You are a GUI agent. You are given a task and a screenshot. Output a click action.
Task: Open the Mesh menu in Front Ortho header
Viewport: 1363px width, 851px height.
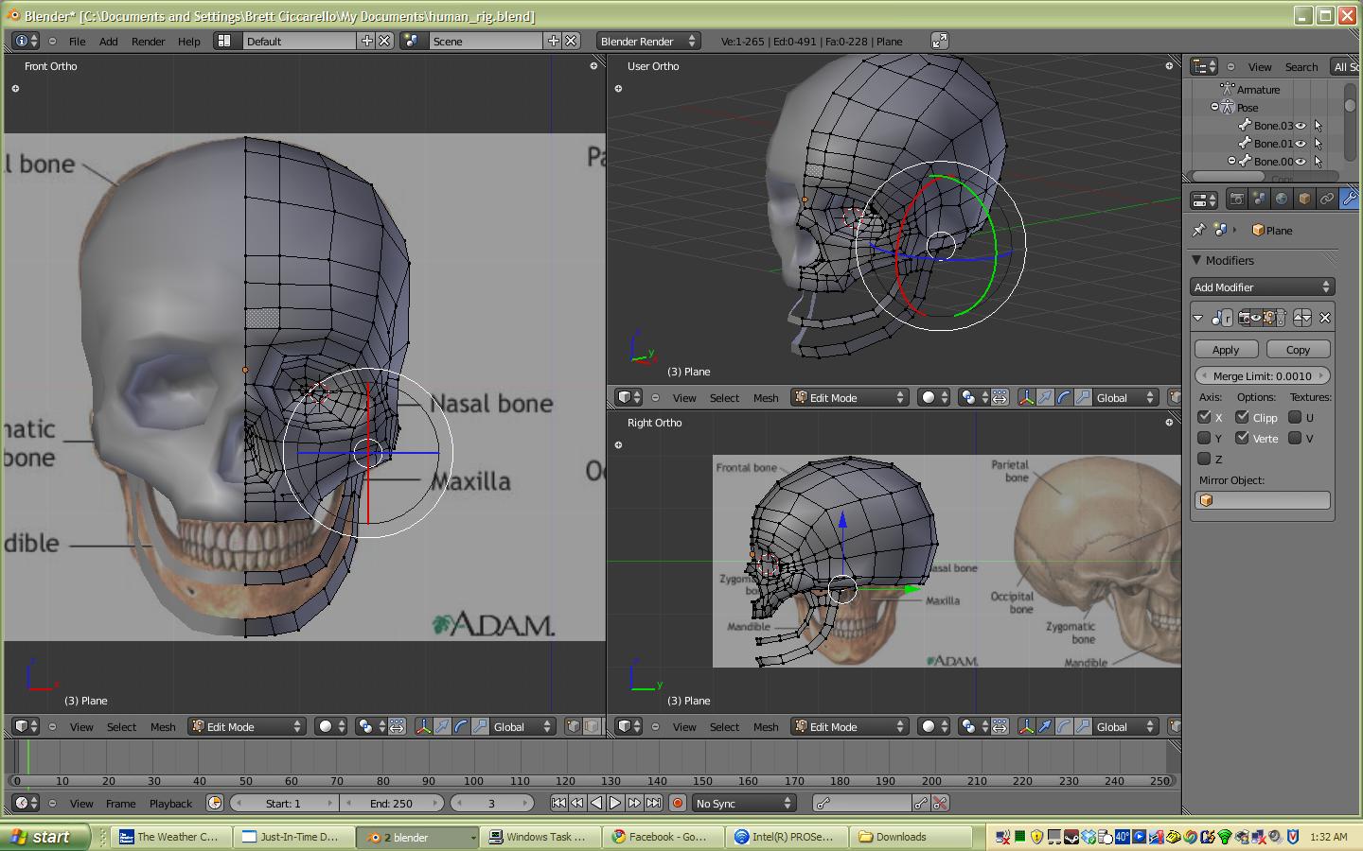pos(163,726)
